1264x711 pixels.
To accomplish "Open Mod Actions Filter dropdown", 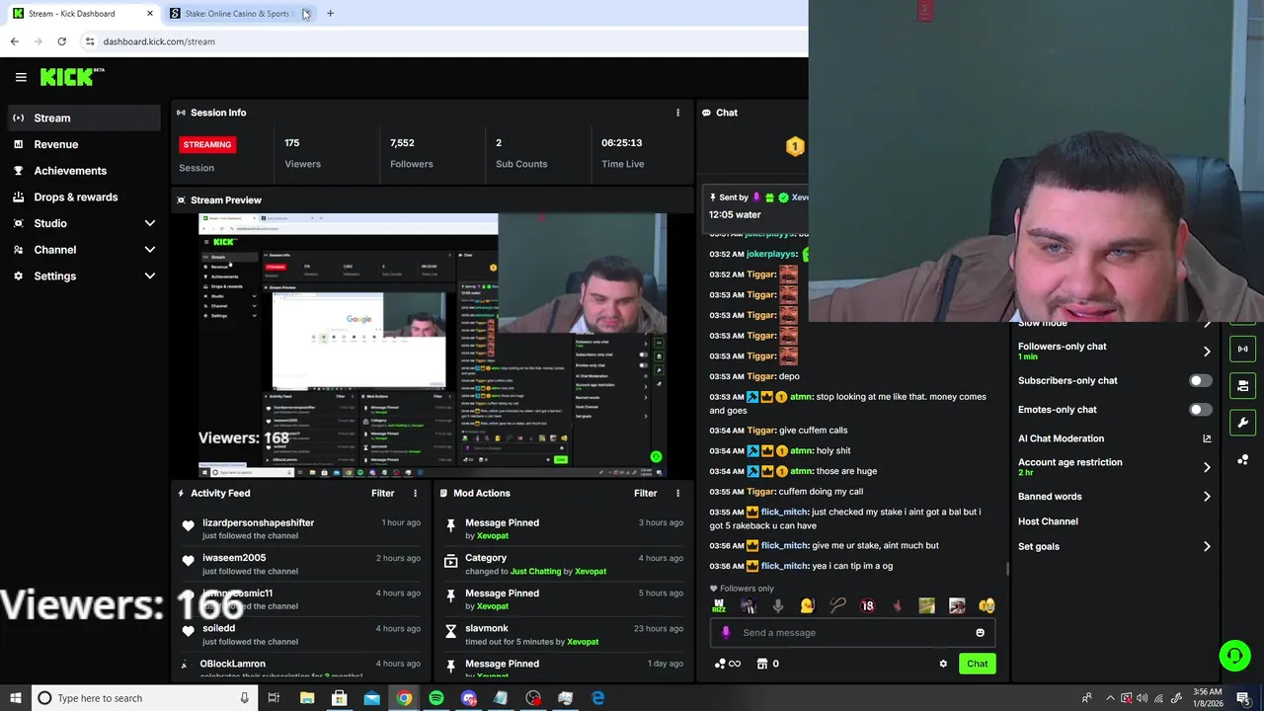I will point(645,493).
